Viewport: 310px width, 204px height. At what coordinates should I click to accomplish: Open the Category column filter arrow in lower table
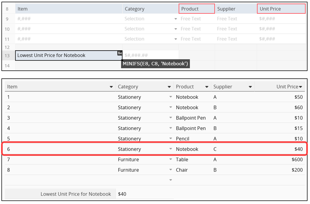169,87
